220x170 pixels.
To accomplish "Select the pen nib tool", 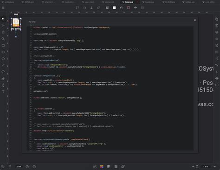I will (3, 85).
